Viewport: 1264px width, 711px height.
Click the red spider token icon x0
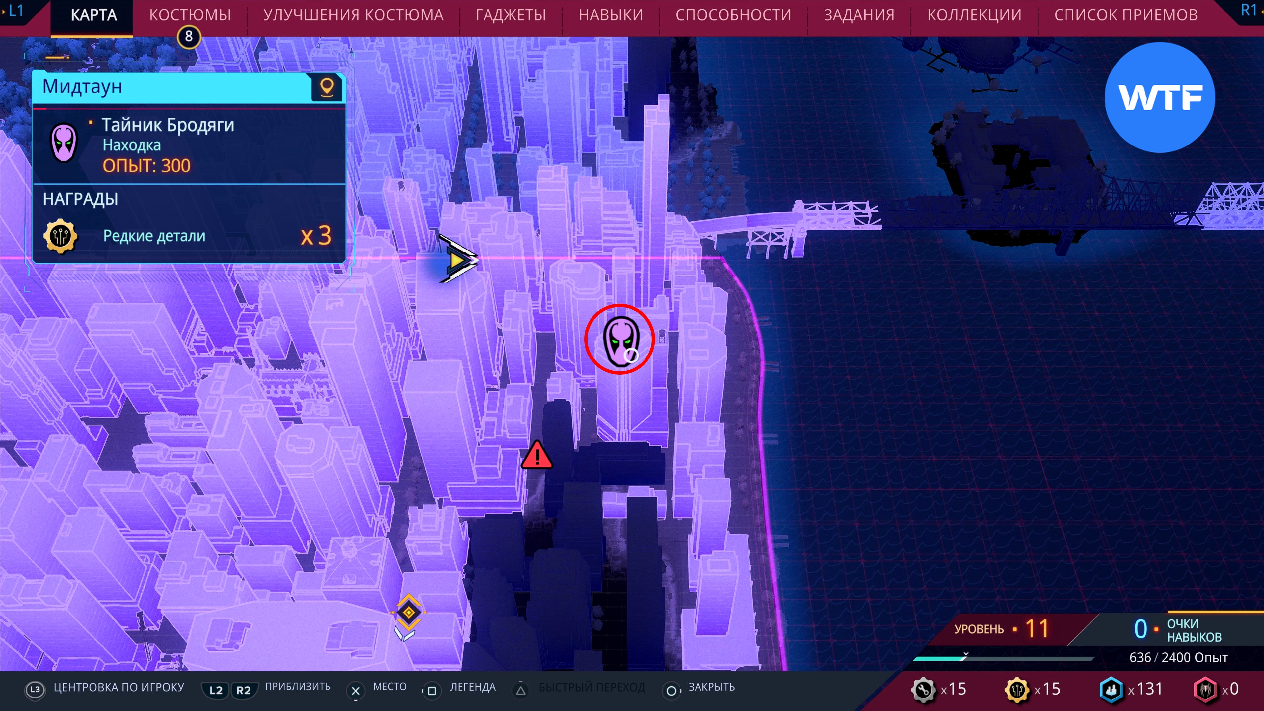pos(1205,689)
